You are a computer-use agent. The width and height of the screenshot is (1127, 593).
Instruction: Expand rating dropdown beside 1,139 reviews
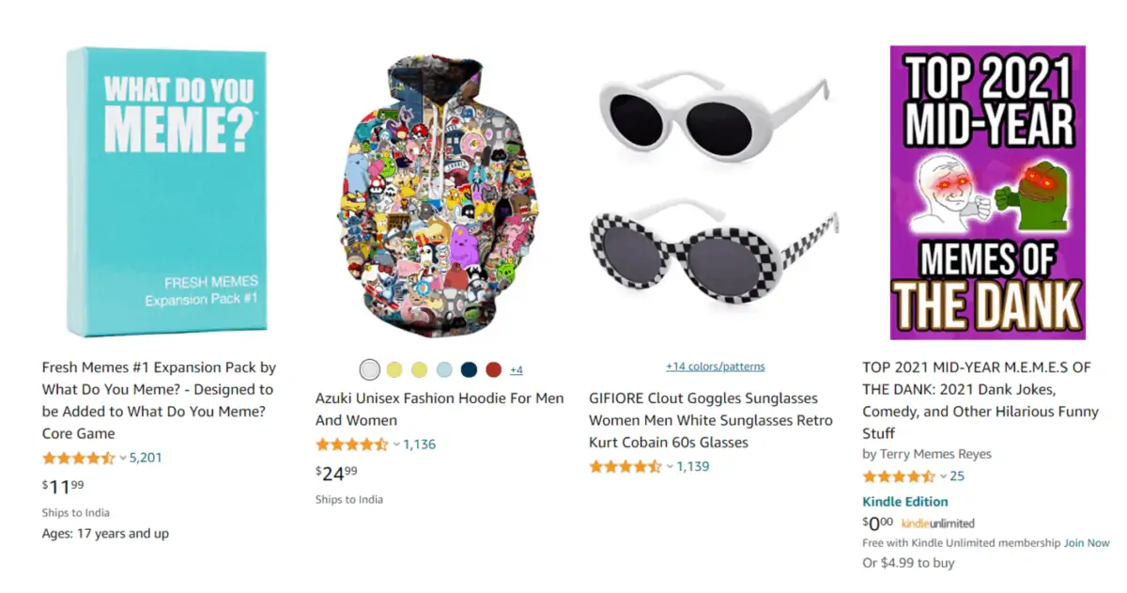coord(670,467)
